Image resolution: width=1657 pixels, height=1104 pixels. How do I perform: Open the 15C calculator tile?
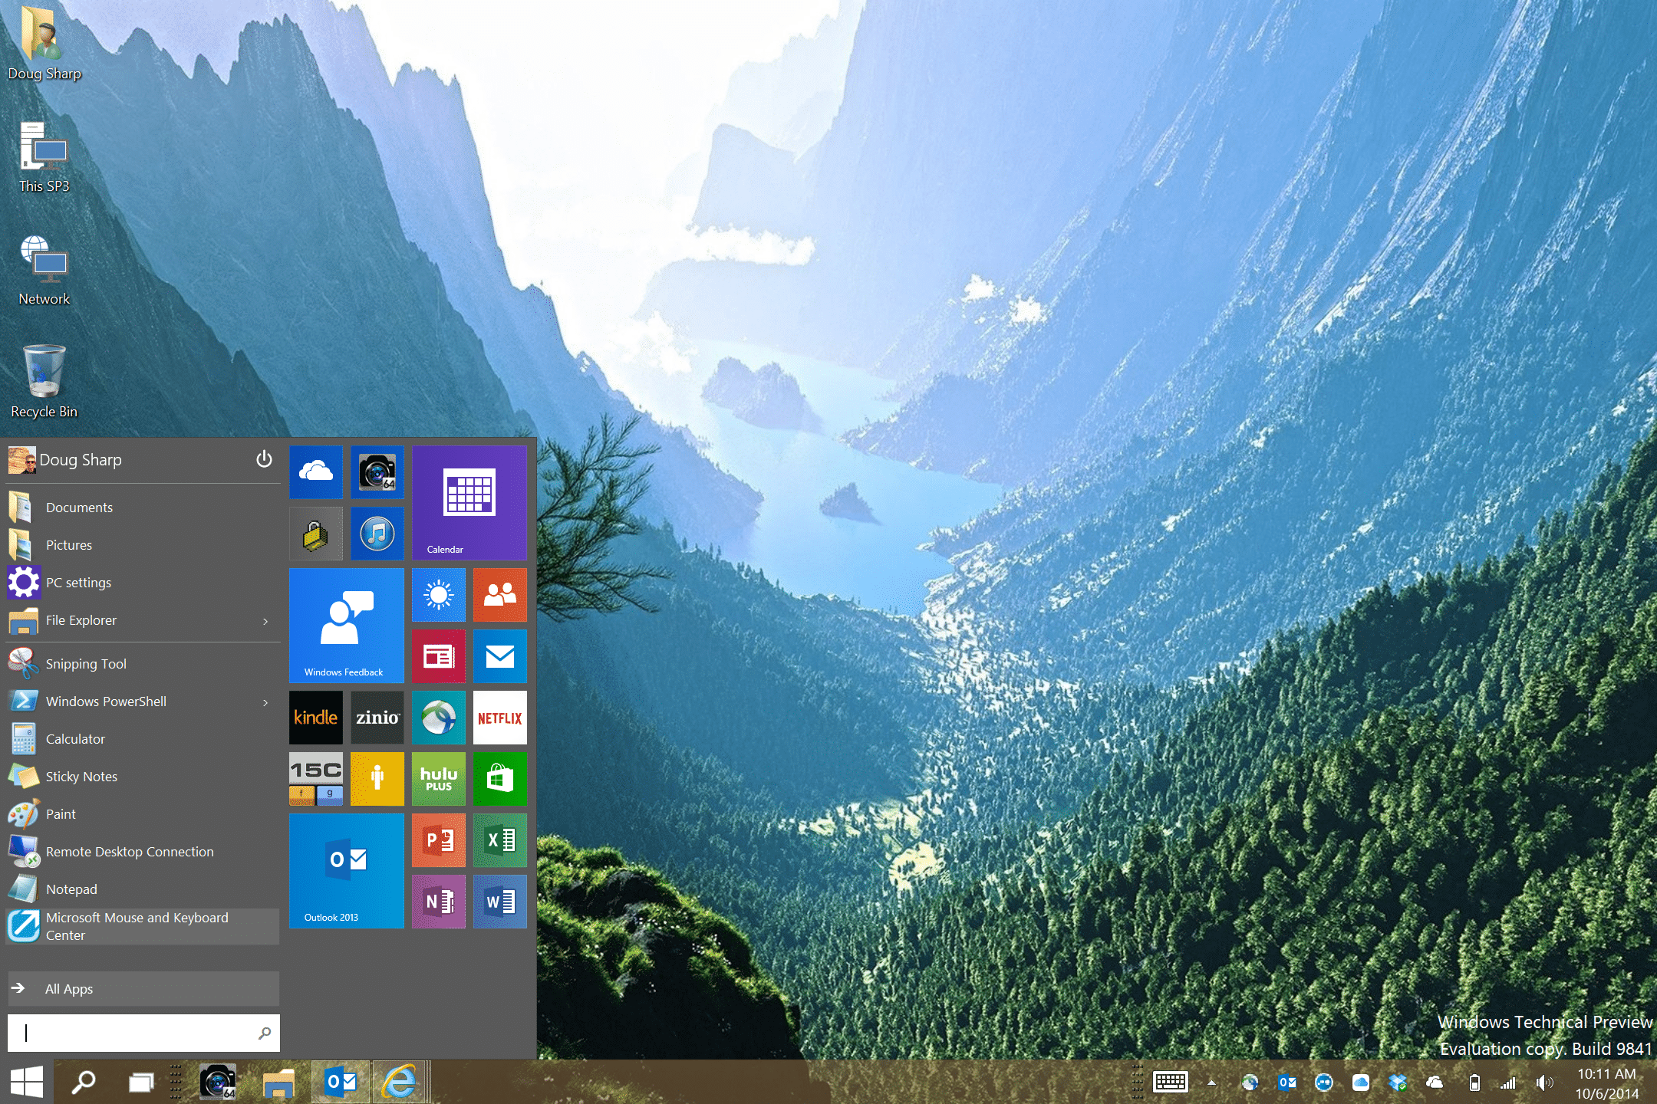click(315, 779)
